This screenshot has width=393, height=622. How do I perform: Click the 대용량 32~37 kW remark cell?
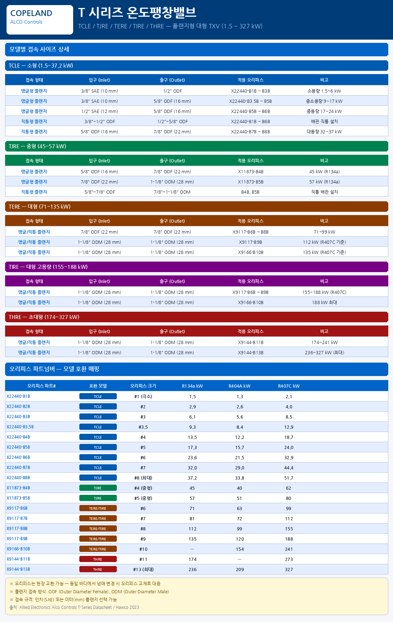coord(324,132)
